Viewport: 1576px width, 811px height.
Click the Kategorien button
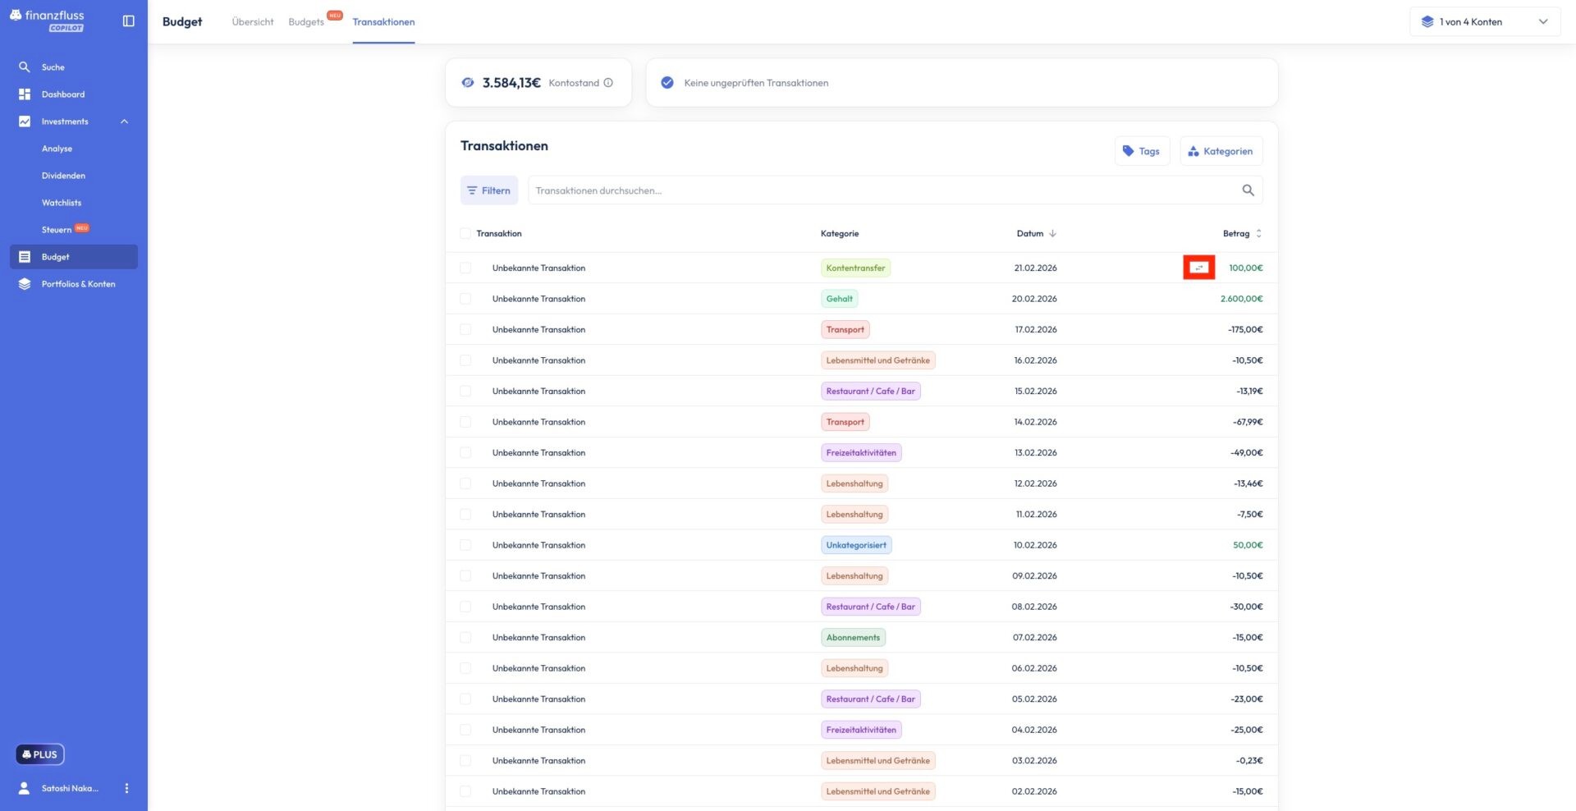[1221, 151]
